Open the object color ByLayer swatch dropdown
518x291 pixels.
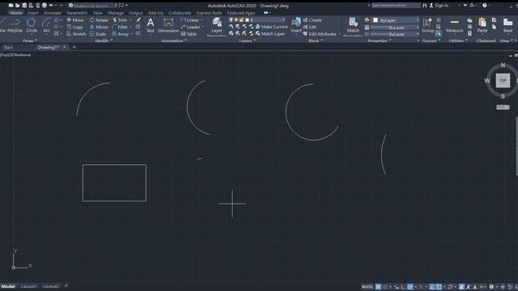[396, 20]
